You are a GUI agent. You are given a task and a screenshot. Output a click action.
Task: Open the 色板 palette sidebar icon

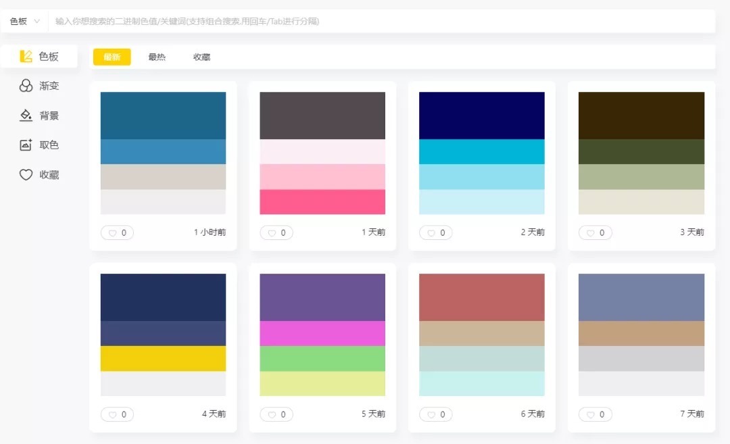click(26, 56)
